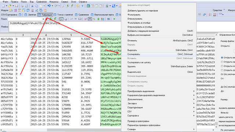Open the Redo history dropdown arrow

59,6
